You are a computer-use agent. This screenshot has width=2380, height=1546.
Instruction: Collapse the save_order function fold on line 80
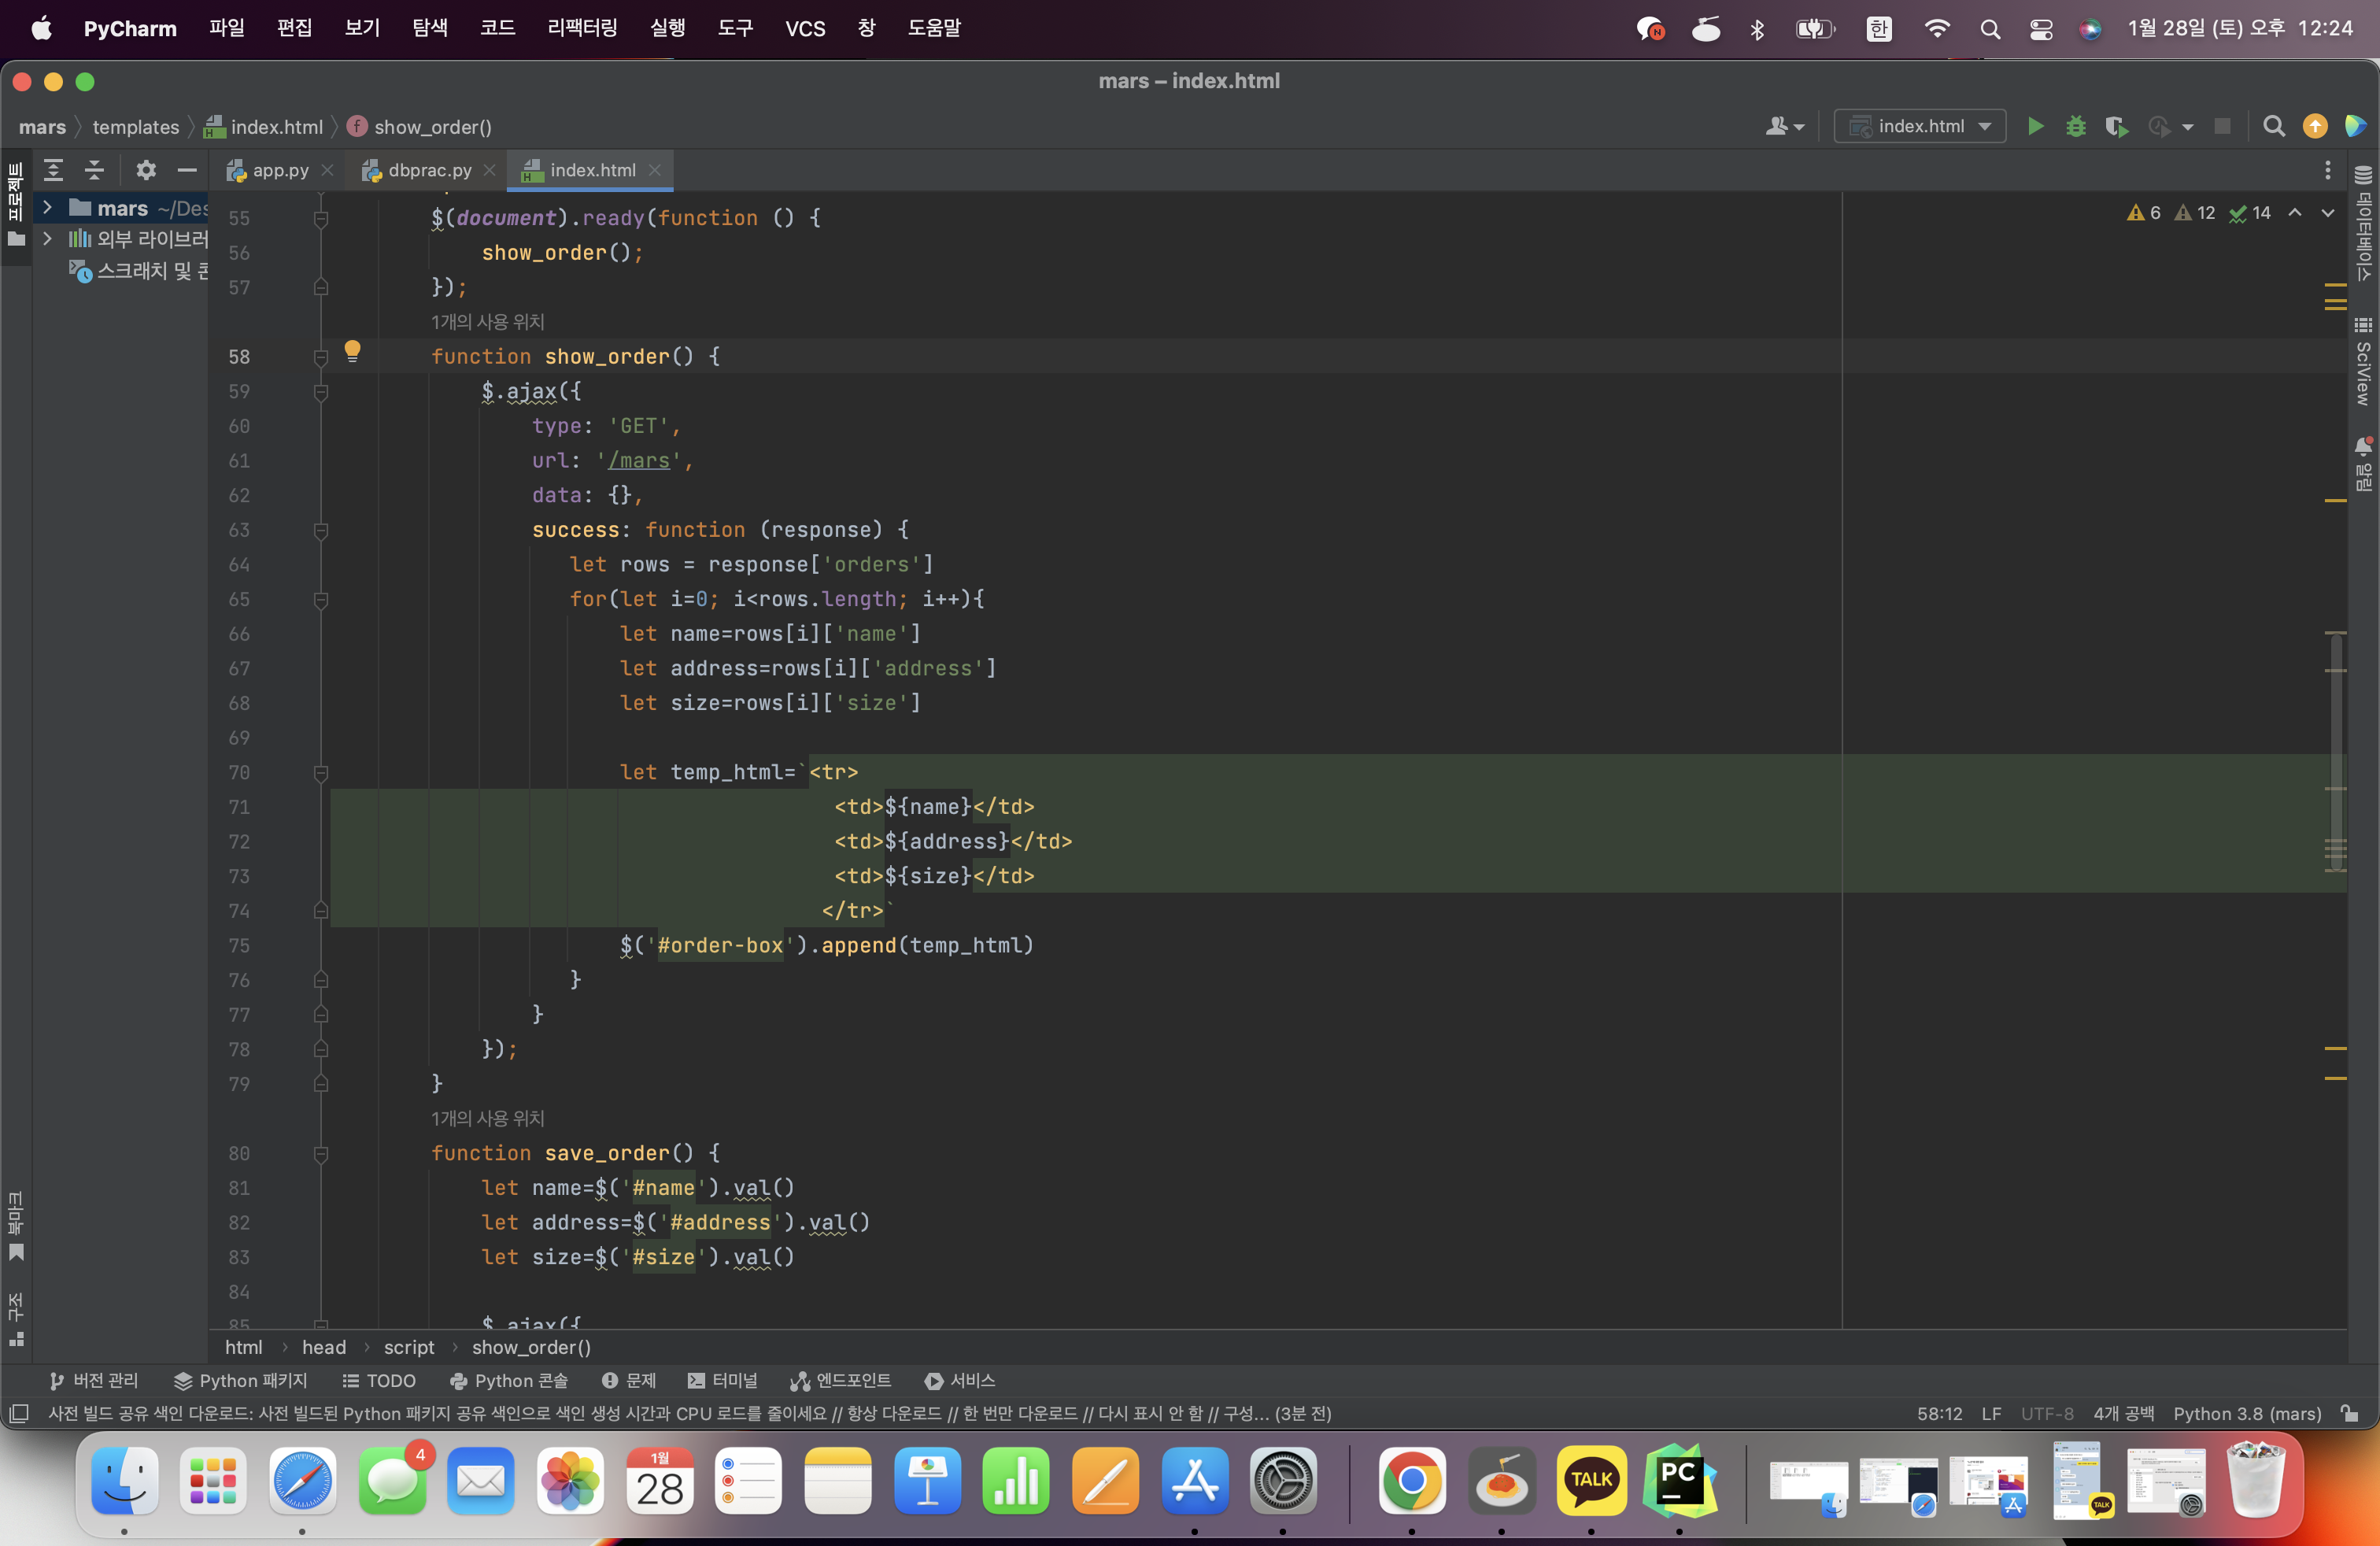point(321,1154)
